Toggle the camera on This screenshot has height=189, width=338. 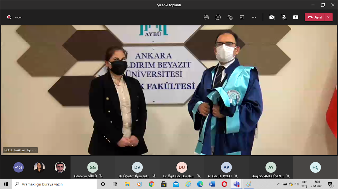coord(272,17)
